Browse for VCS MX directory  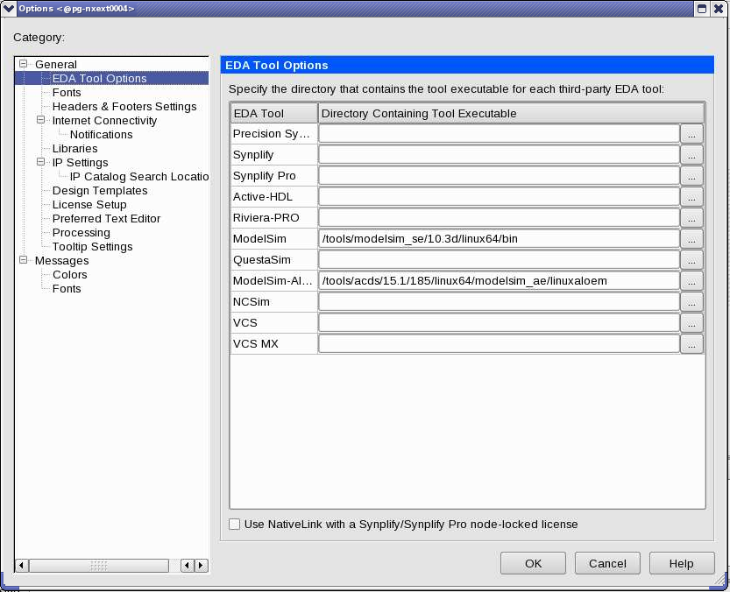[x=691, y=343]
